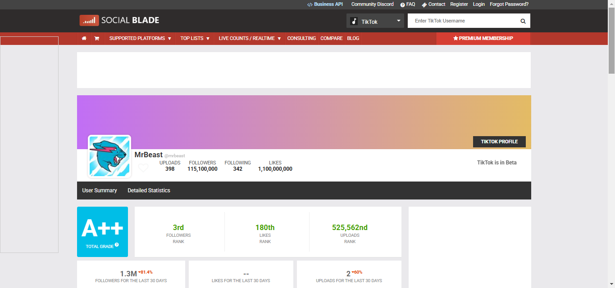
Task: Go to home via house icon
Action: (x=84, y=39)
